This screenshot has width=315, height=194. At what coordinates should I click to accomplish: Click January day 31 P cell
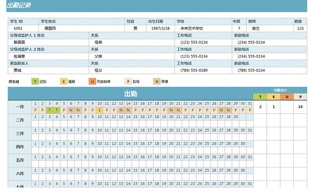(250, 110)
